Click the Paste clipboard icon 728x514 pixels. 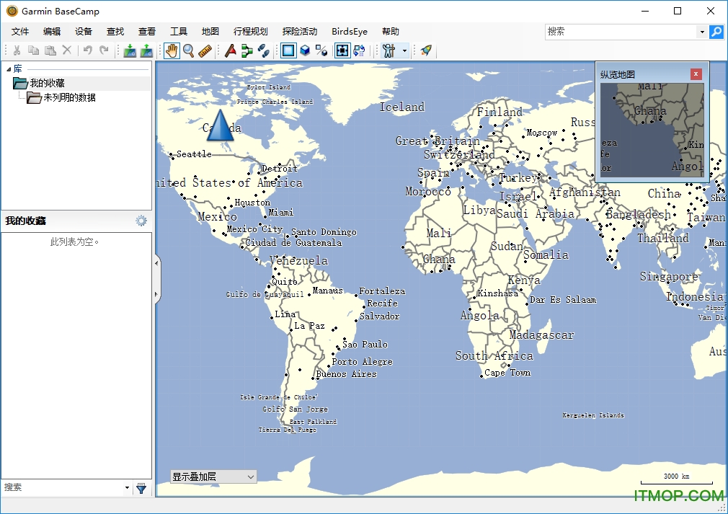tap(50, 50)
